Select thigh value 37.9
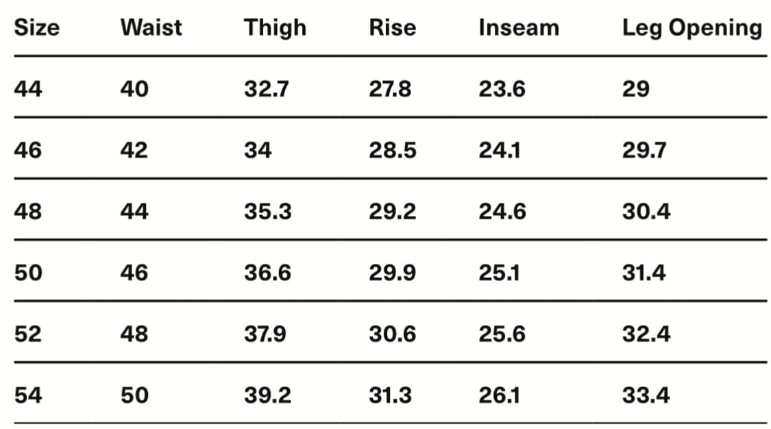Viewport: 771px width, 429px height. [265, 334]
